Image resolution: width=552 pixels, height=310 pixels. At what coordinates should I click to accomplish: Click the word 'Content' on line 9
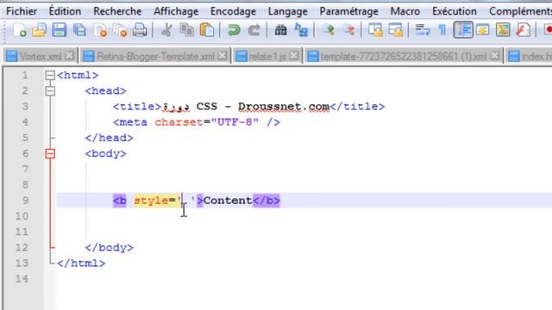[x=228, y=201]
